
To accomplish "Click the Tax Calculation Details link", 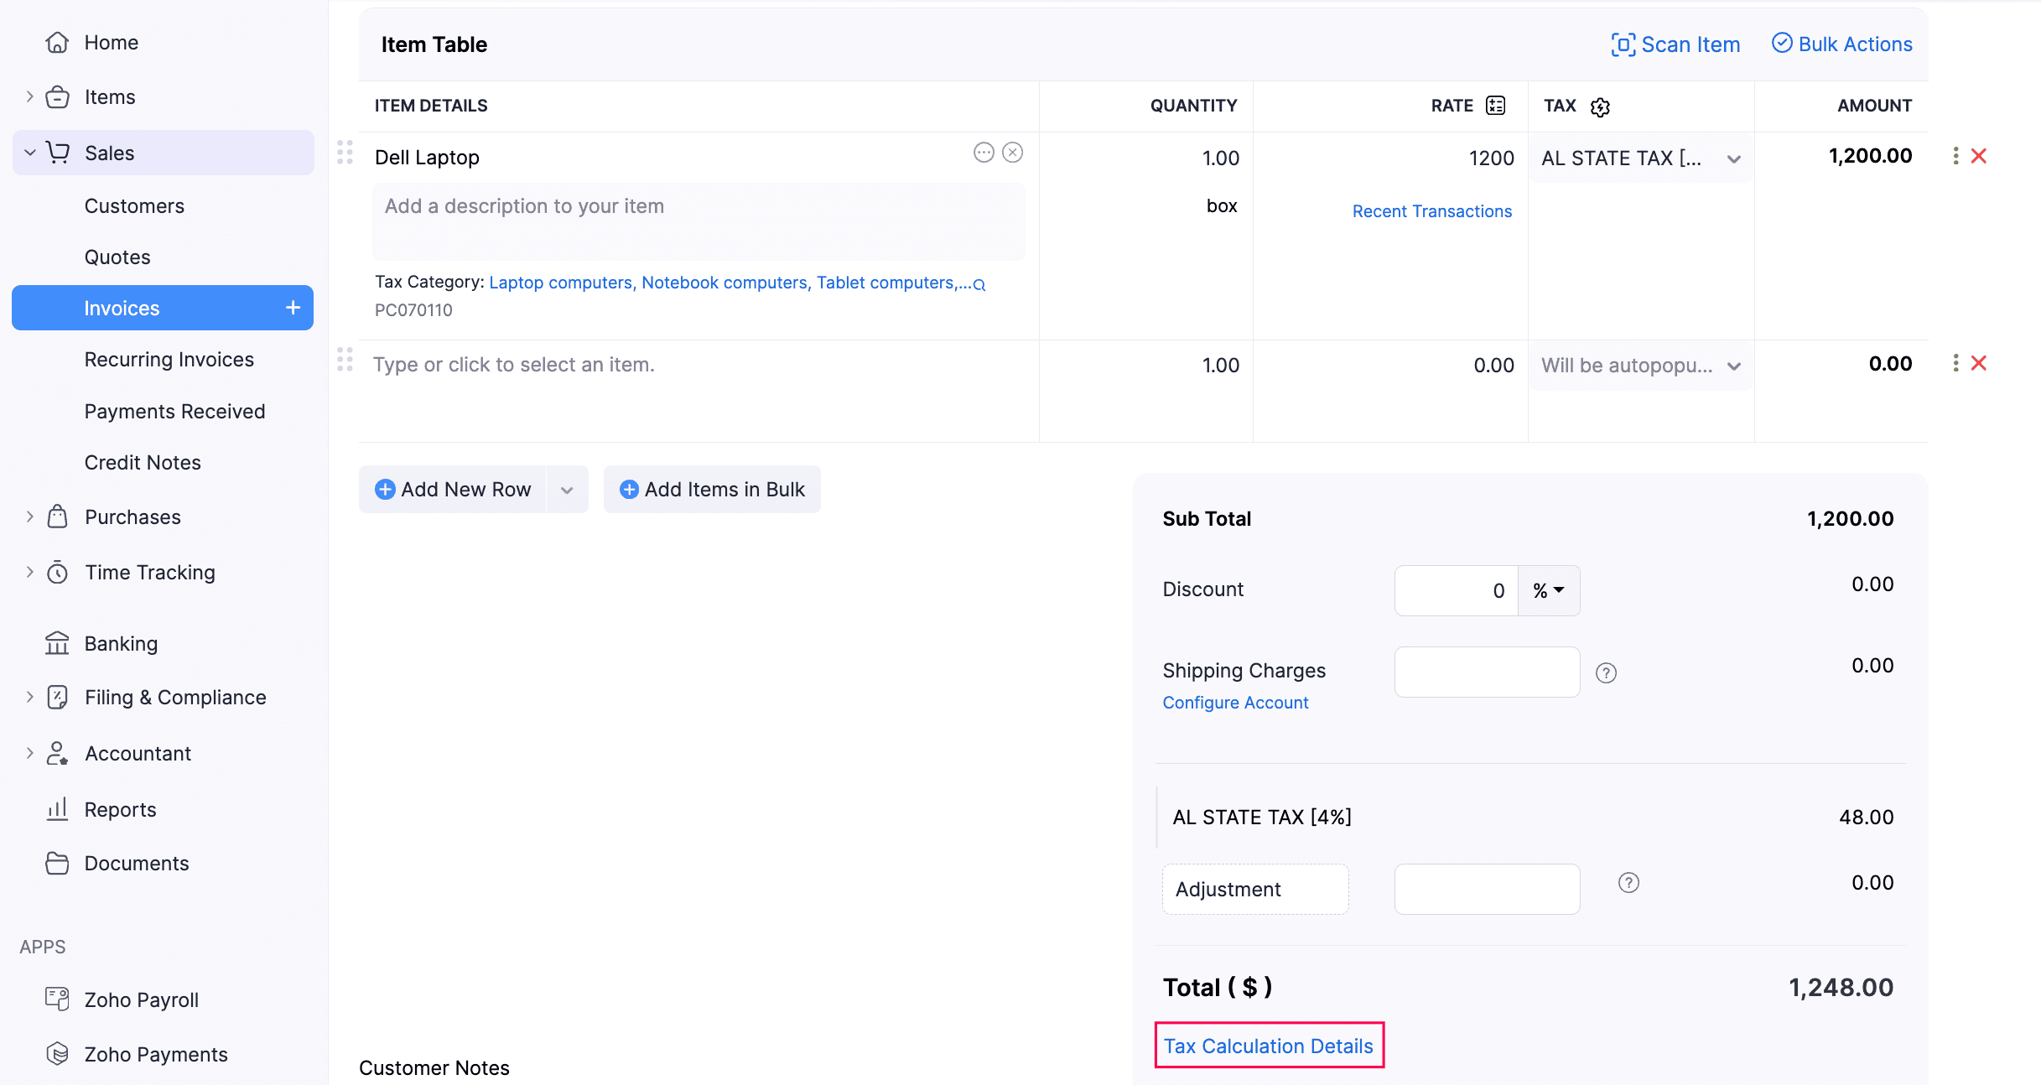I will point(1268,1046).
